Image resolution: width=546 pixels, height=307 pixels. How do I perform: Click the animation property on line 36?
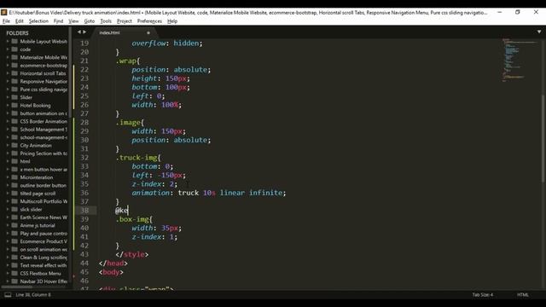point(150,193)
